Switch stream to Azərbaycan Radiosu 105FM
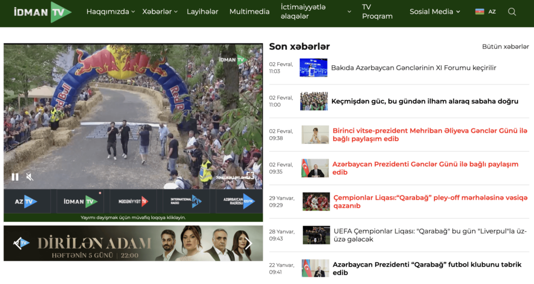 point(239,202)
